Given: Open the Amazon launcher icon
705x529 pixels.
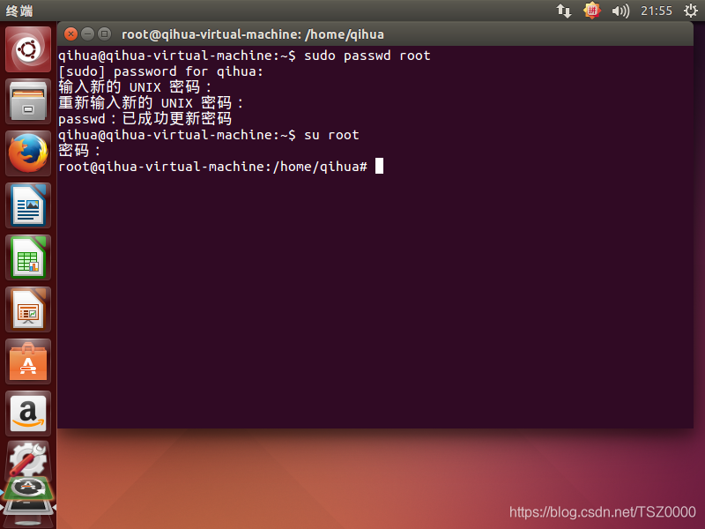Looking at the screenshot, I should pyautogui.click(x=28, y=414).
